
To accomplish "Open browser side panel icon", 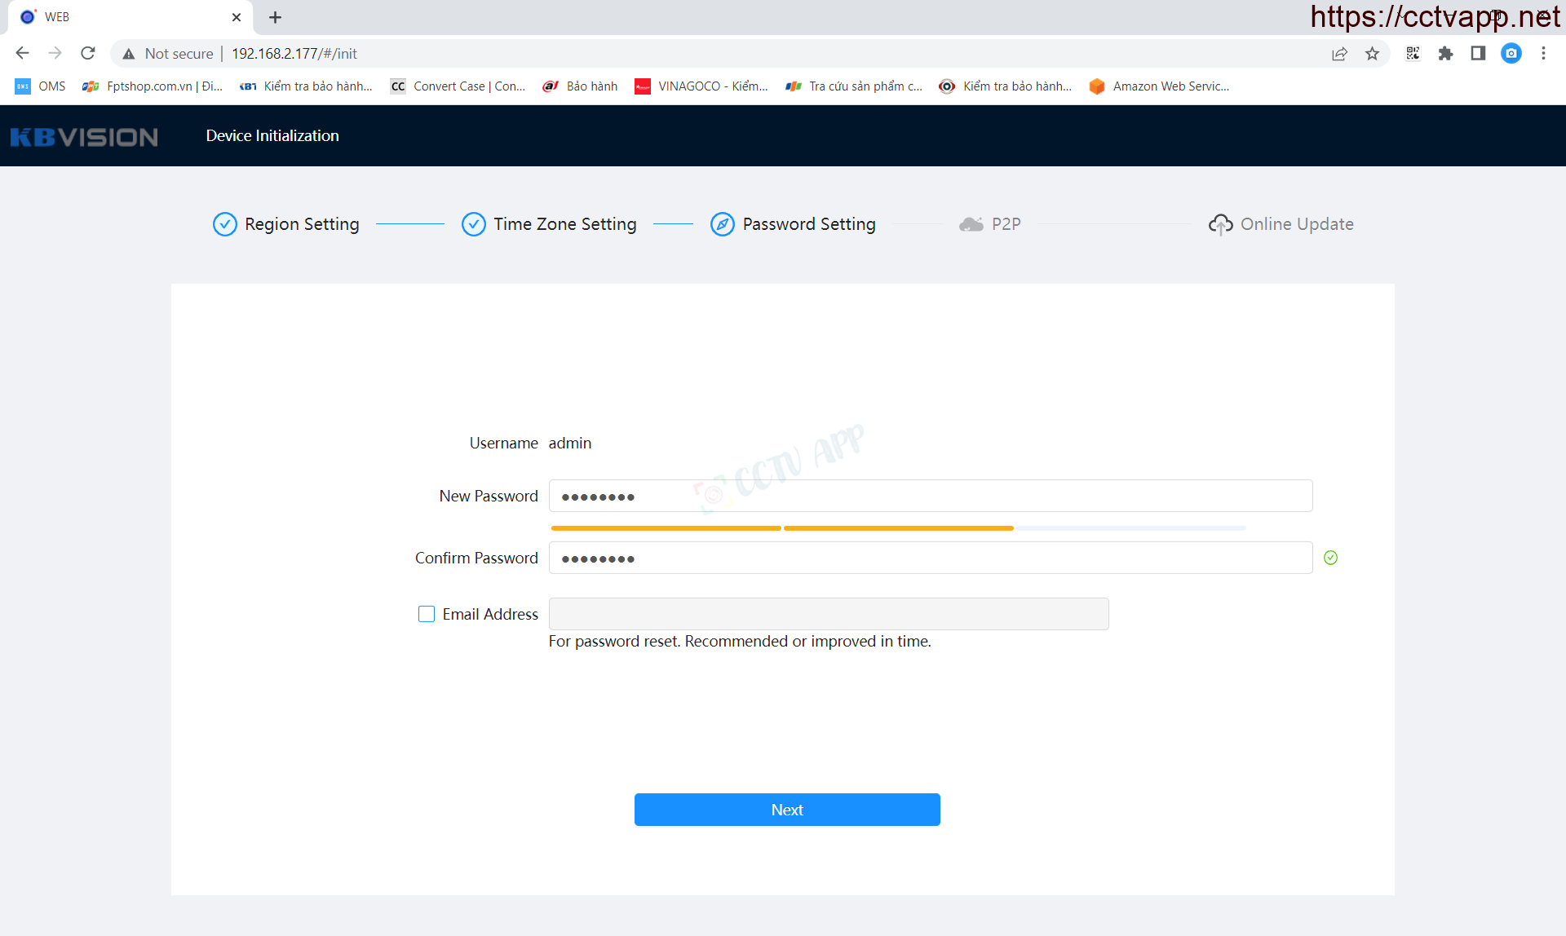I will coord(1478,54).
